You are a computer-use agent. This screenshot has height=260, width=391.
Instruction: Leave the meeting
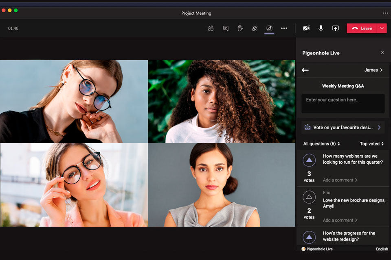[x=362, y=28]
